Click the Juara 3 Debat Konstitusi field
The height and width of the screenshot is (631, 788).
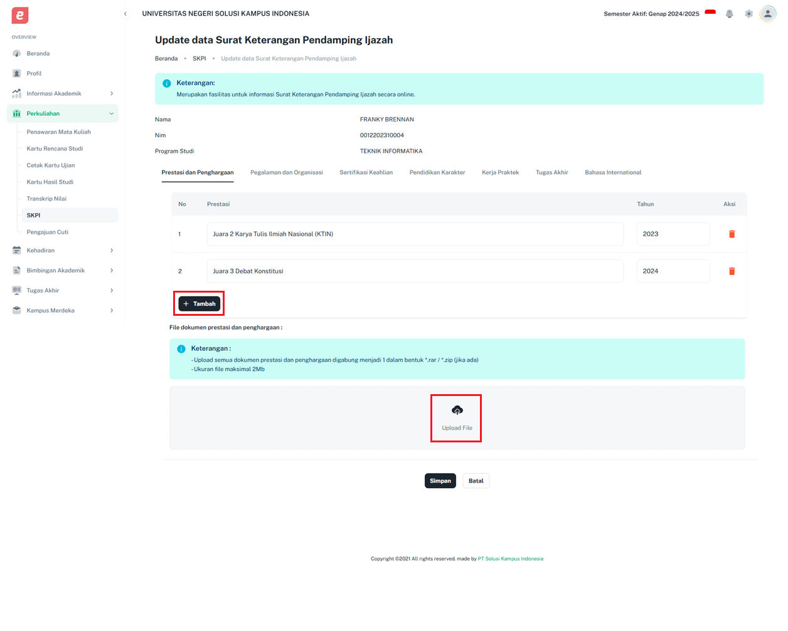[415, 271]
